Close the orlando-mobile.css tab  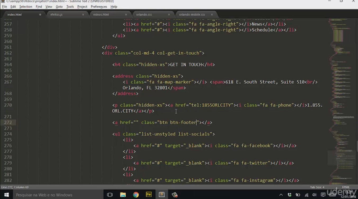pos(212,15)
